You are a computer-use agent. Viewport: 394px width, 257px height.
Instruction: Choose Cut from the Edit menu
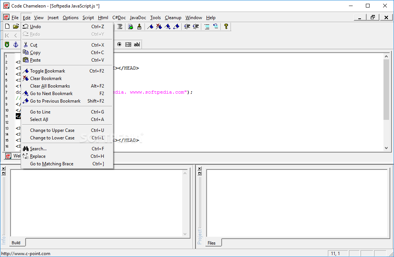tap(67, 45)
